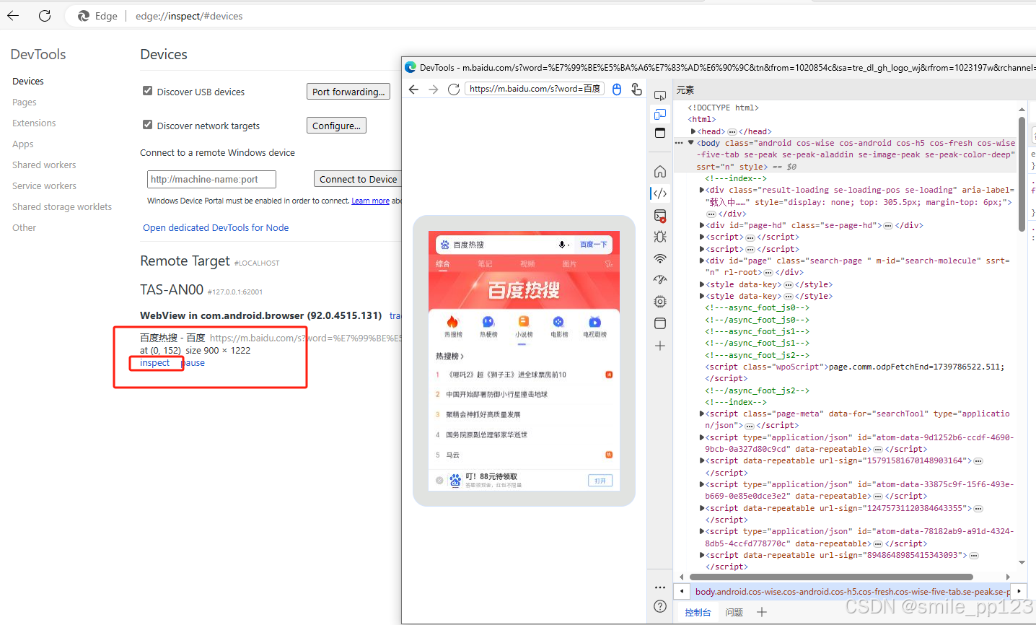The image size is (1036, 625).
Task: Click the horizontal scrollbar of Elements panel
Action: [831, 577]
